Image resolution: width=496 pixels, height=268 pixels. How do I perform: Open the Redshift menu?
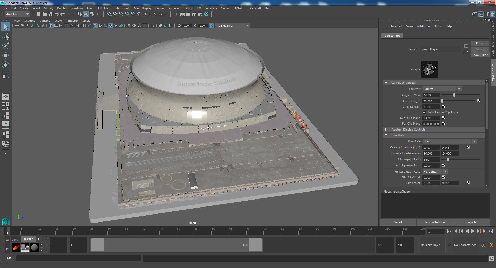point(255,8)
